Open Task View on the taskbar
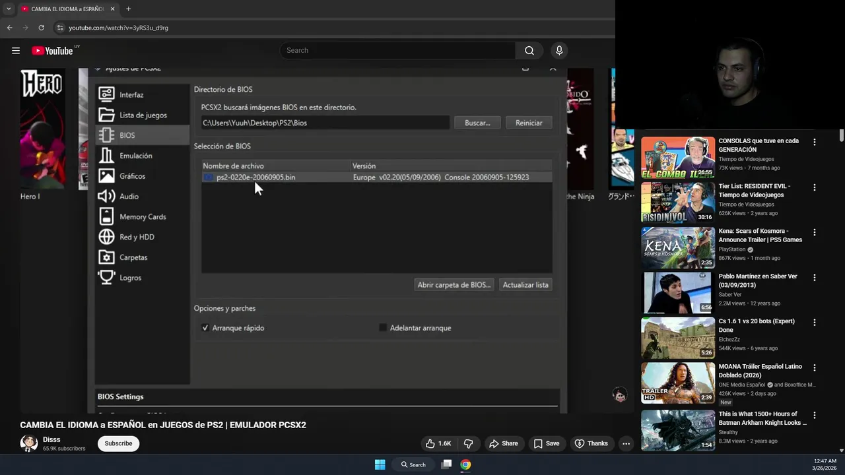Viewport: 845px width, 475px height. 446,464
